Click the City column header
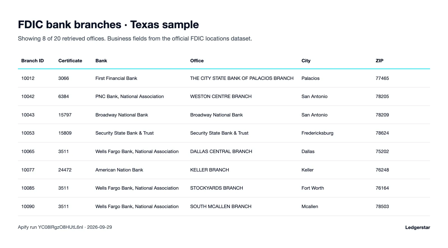Screen dimensions: 448x248 tap(306, 61)
